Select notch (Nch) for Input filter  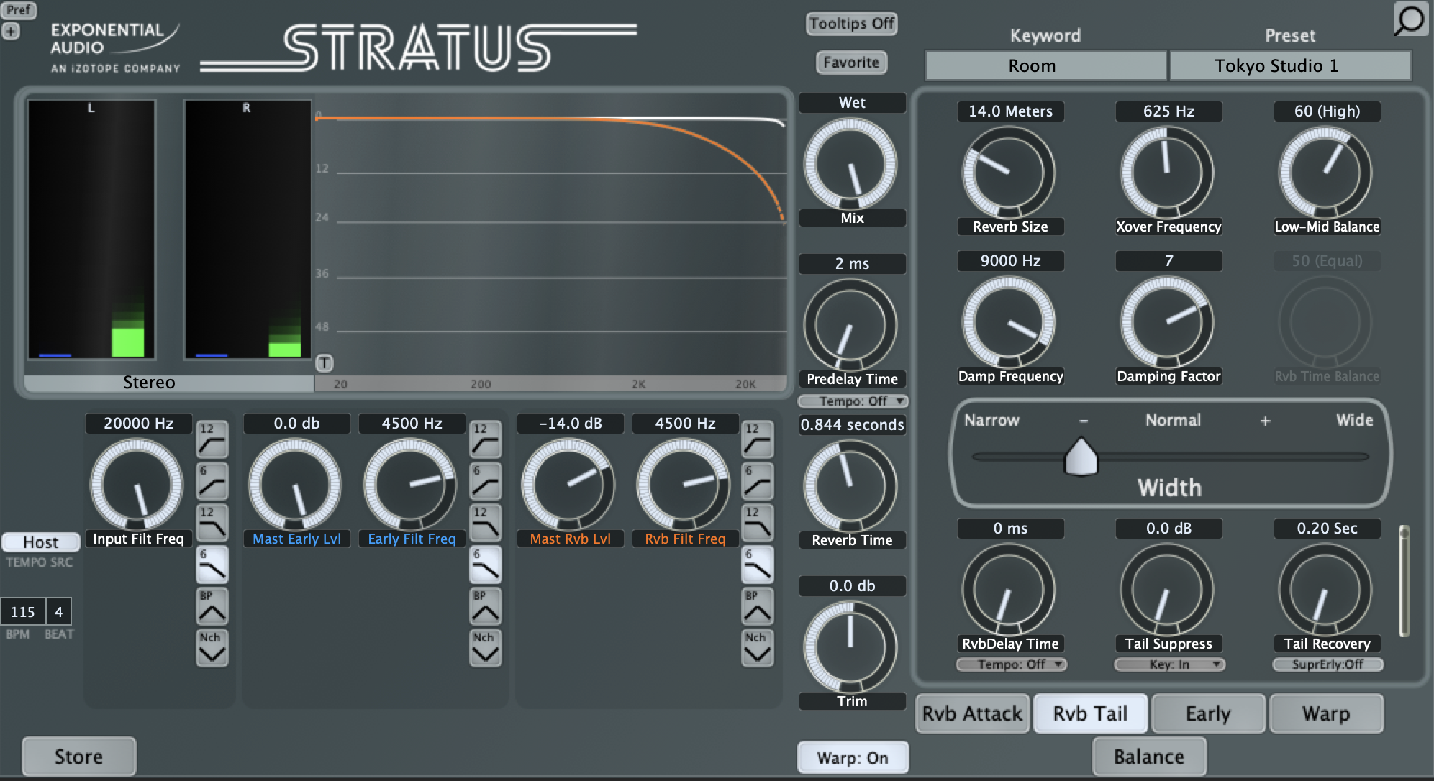pos(212,648)
